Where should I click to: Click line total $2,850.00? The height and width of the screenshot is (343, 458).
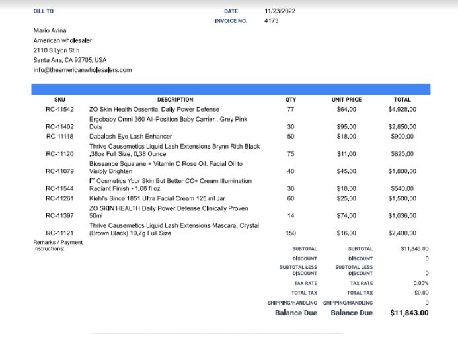pos(402,127)
